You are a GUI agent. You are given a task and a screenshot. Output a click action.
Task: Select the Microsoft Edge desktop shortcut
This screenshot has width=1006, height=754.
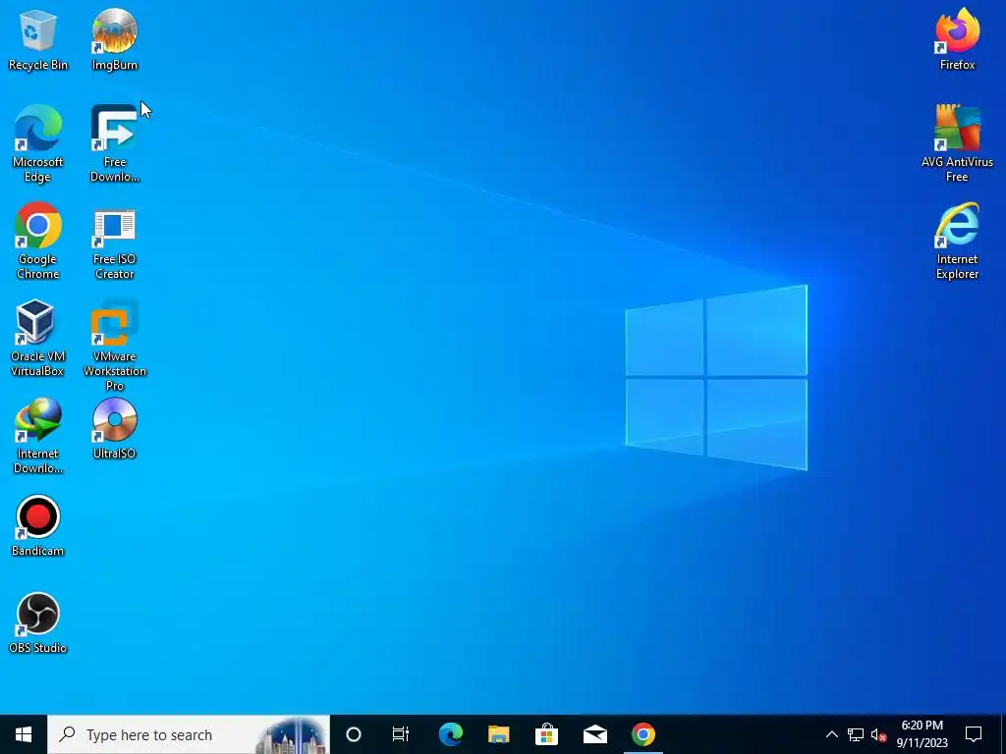38,143
